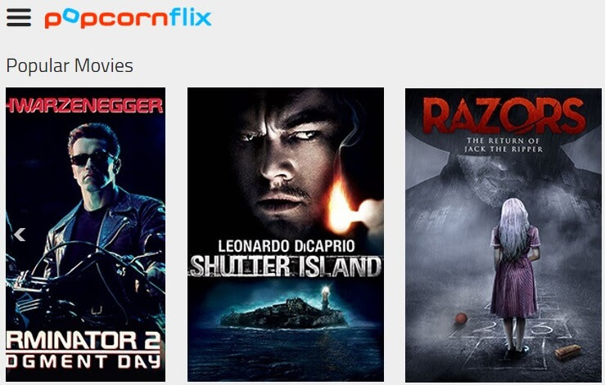605x385 pixels.
Task: Click the blue 'flix' part of logo
Action: tap(191, 17)
